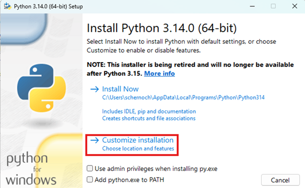The height and width of the screenshot is (188, 305).
Task: Click the Python installer icon in title bar
Action: (7, 6)
